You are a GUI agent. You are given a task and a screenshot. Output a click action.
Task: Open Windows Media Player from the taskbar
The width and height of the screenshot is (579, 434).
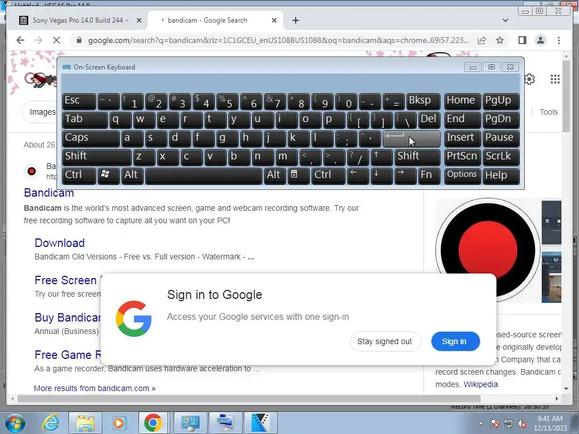[x=119, y=423]
